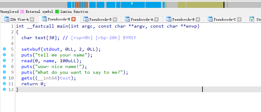This screenshot has width=261, height=112.
Task: Close the Pseudocode-B tab
Action: point(198,19)
